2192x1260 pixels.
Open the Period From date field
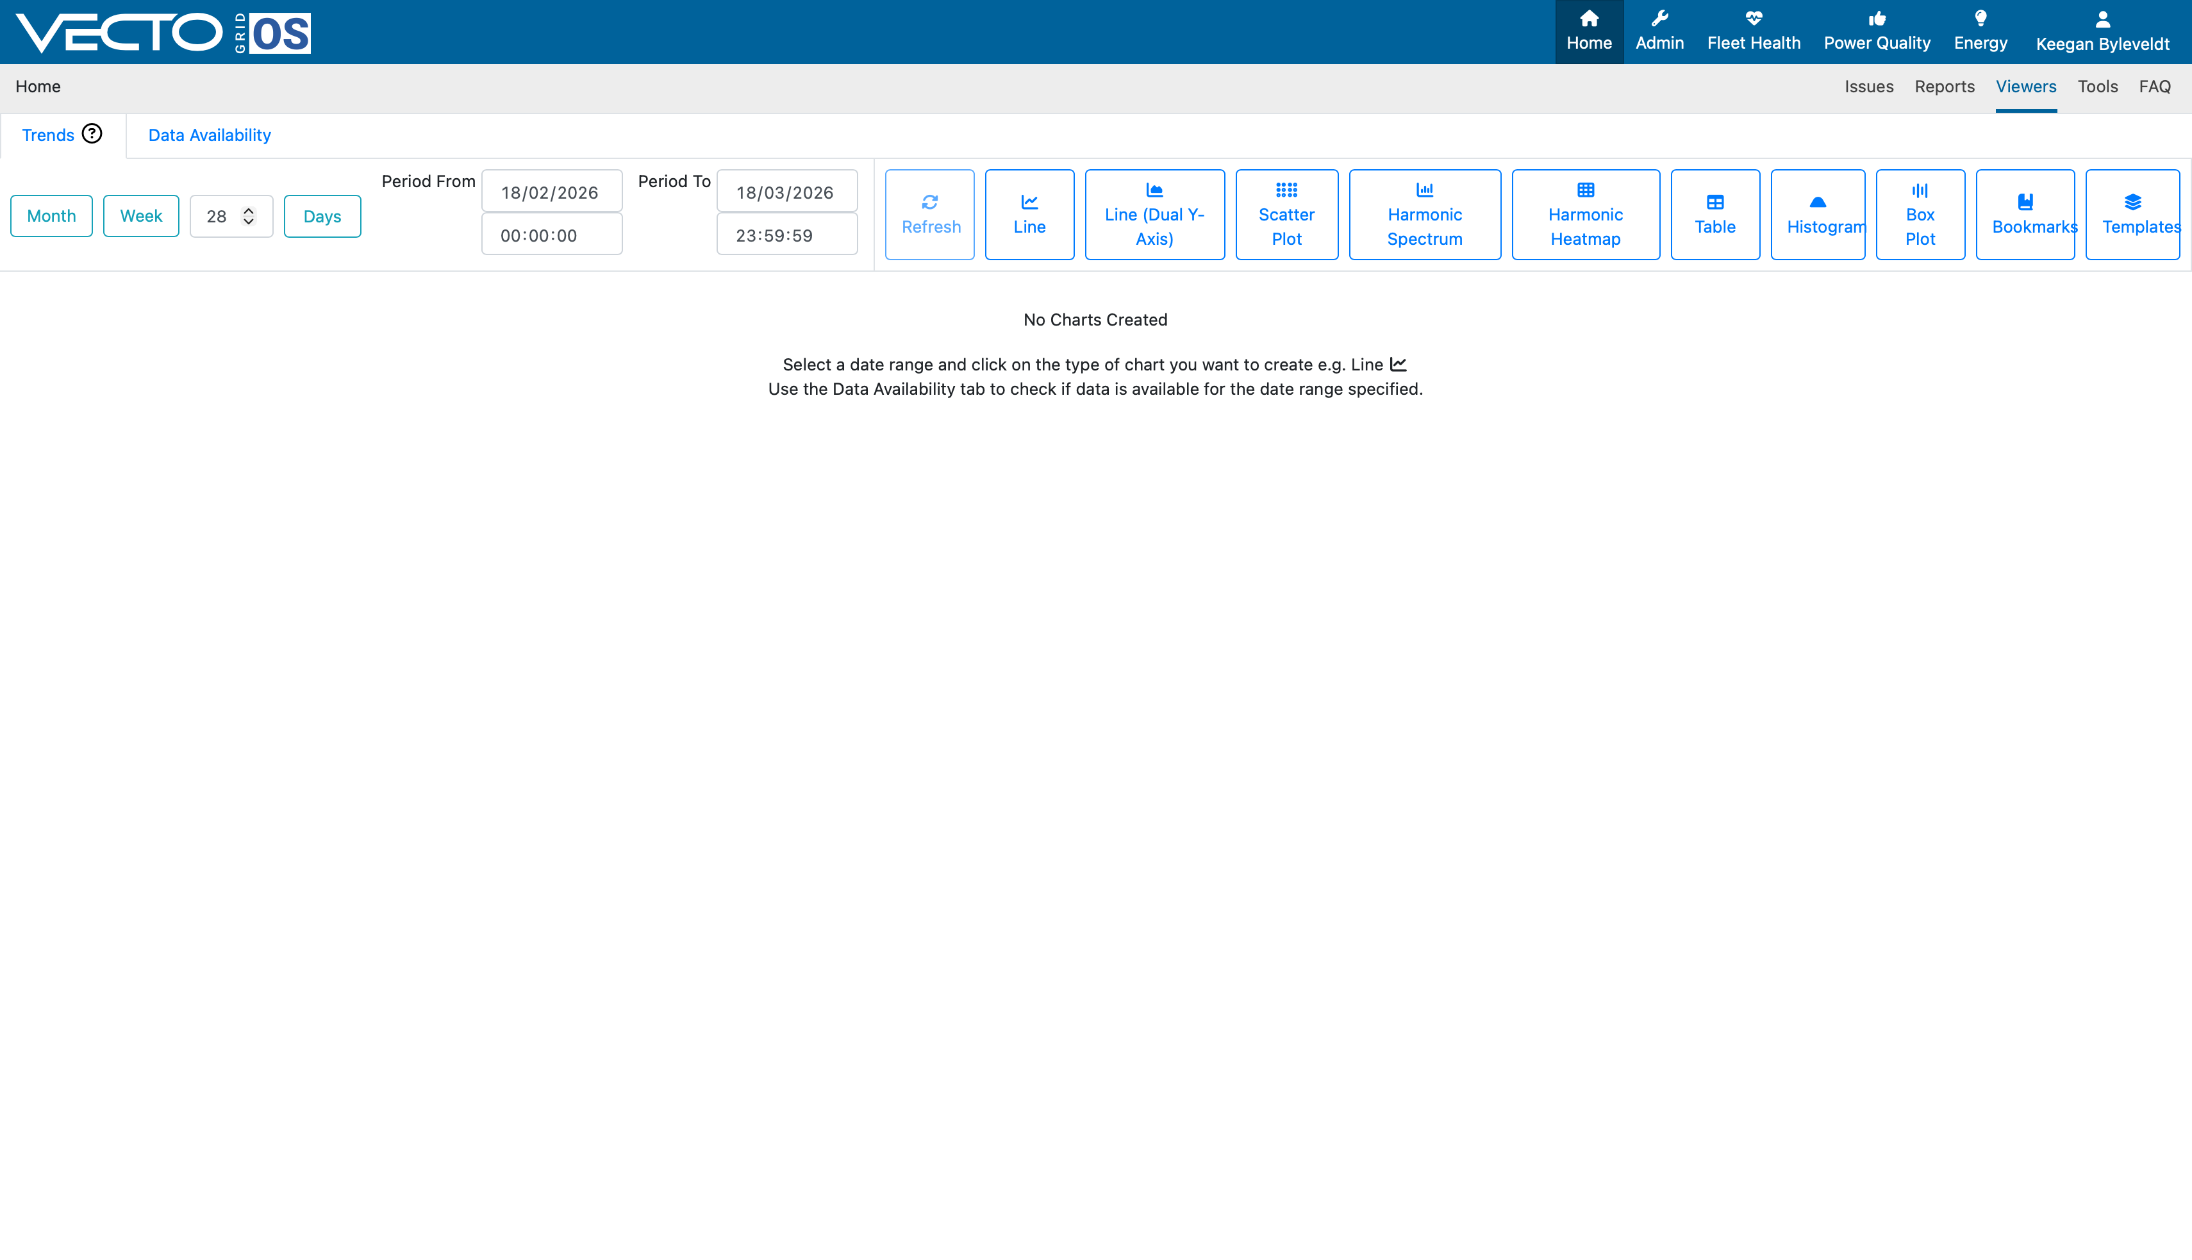(551, 191)
